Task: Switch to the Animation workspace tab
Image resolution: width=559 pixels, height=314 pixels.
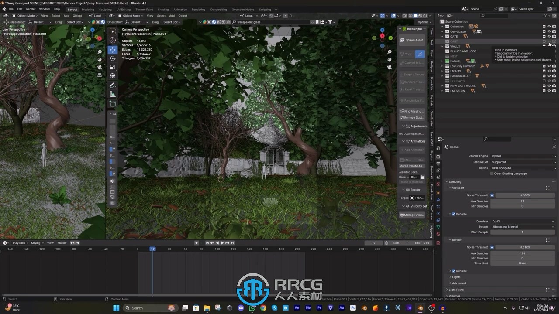Action: pyautogui.click(x=180, y=10)
